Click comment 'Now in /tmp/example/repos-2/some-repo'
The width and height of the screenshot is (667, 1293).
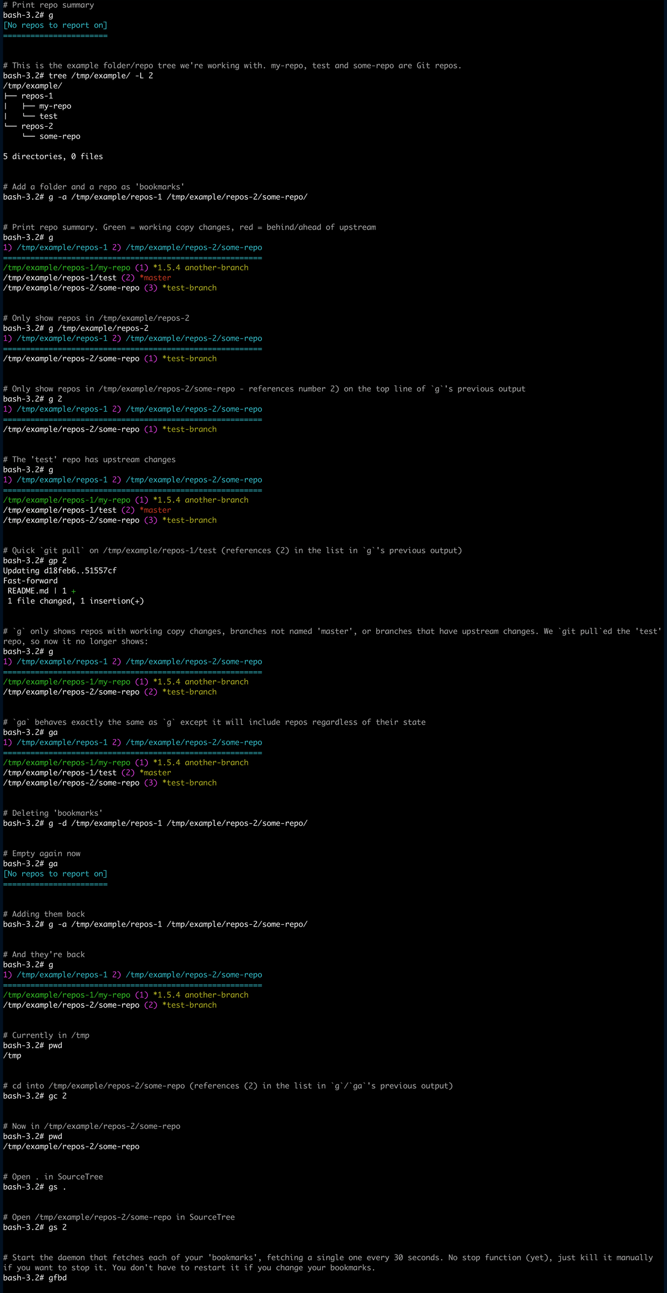(x=92, y=1126)
